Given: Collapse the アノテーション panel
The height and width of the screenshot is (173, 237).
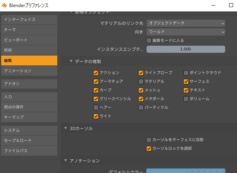Looking at the screenshot, I should coord(66,160).
